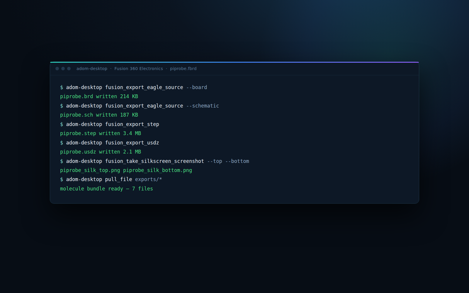Viewport: 469px width, 293px height.
Task: Click piprobe.usdz written 2.1 MB output
Action: (101, 152)
